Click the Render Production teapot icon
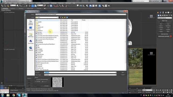Viewport: 173px width, 97px height. point(109,6)
